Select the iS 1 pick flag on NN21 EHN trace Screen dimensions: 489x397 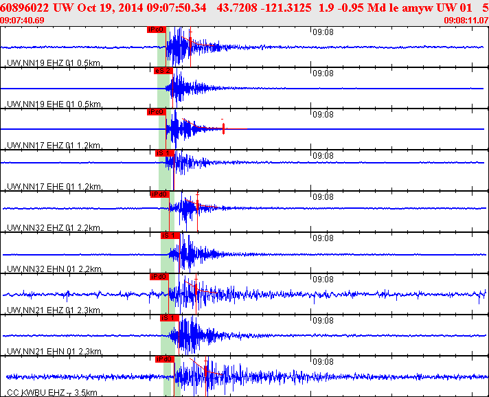tap(170, 318)
